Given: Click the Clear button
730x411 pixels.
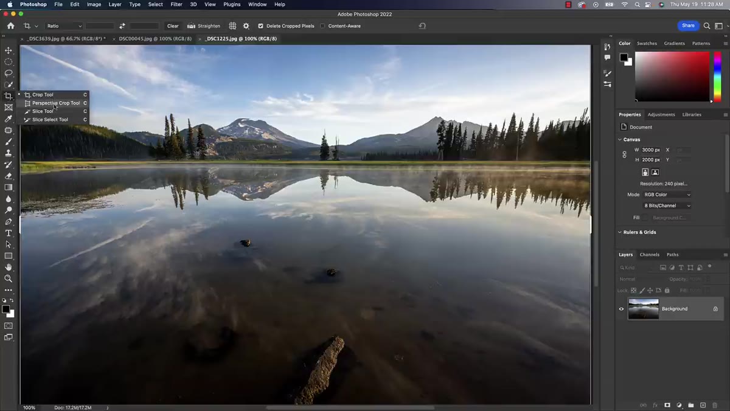Looking at the screenshot, I should point(173,26).
